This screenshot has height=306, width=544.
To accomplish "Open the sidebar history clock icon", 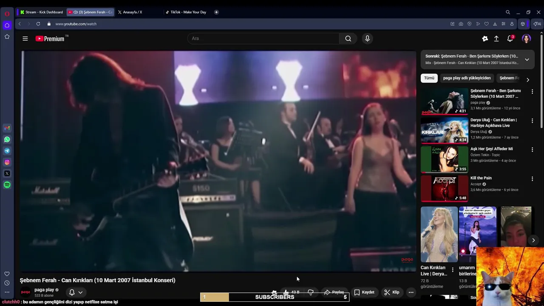I will (x=7, y=283).
